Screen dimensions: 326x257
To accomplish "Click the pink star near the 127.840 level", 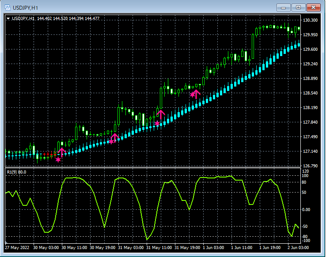I will click(157, 123).
